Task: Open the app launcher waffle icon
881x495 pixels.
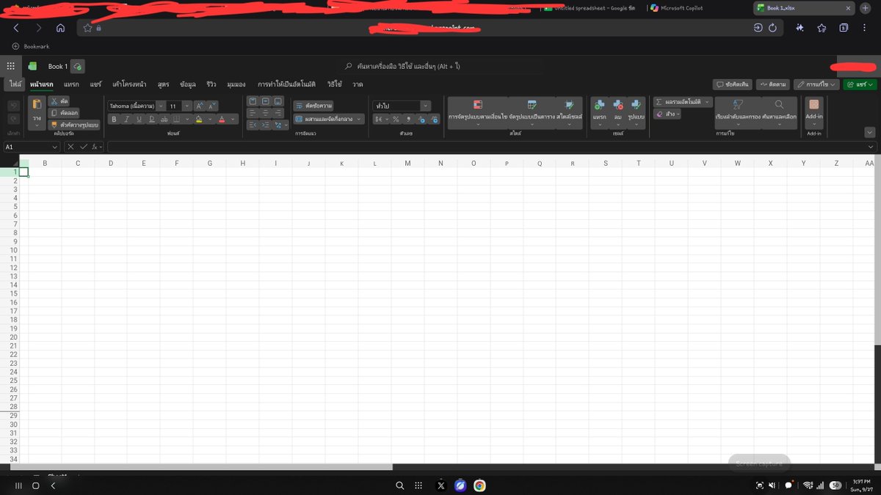Action: coord(10,66)
